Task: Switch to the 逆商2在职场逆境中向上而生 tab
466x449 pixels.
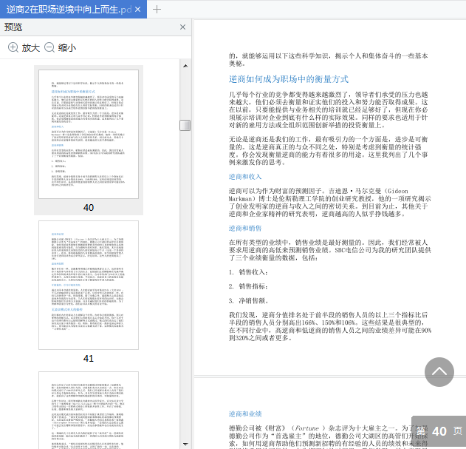Action: 66,10
